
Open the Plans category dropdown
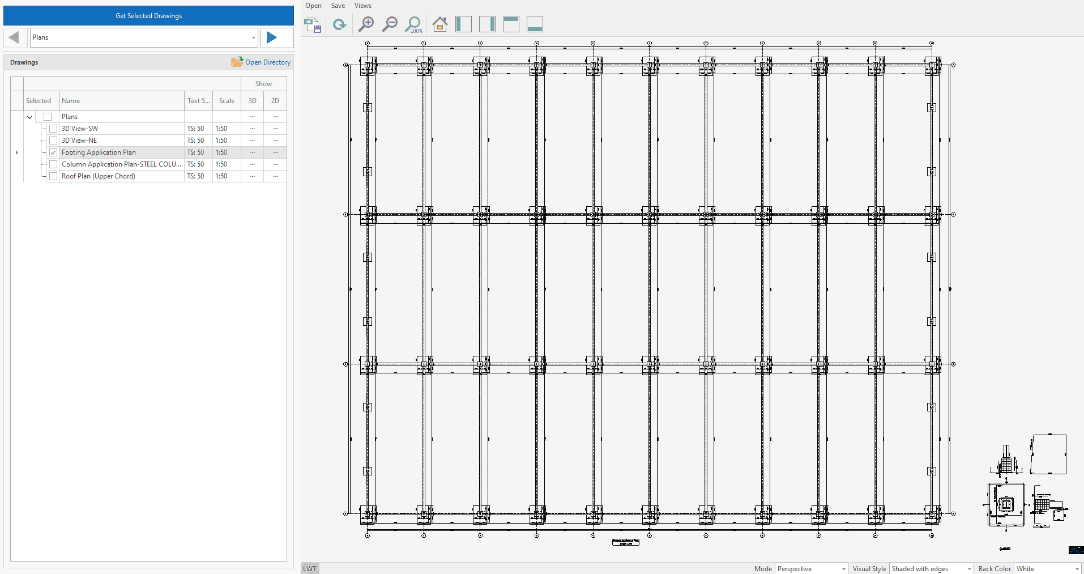click(253, 37)
